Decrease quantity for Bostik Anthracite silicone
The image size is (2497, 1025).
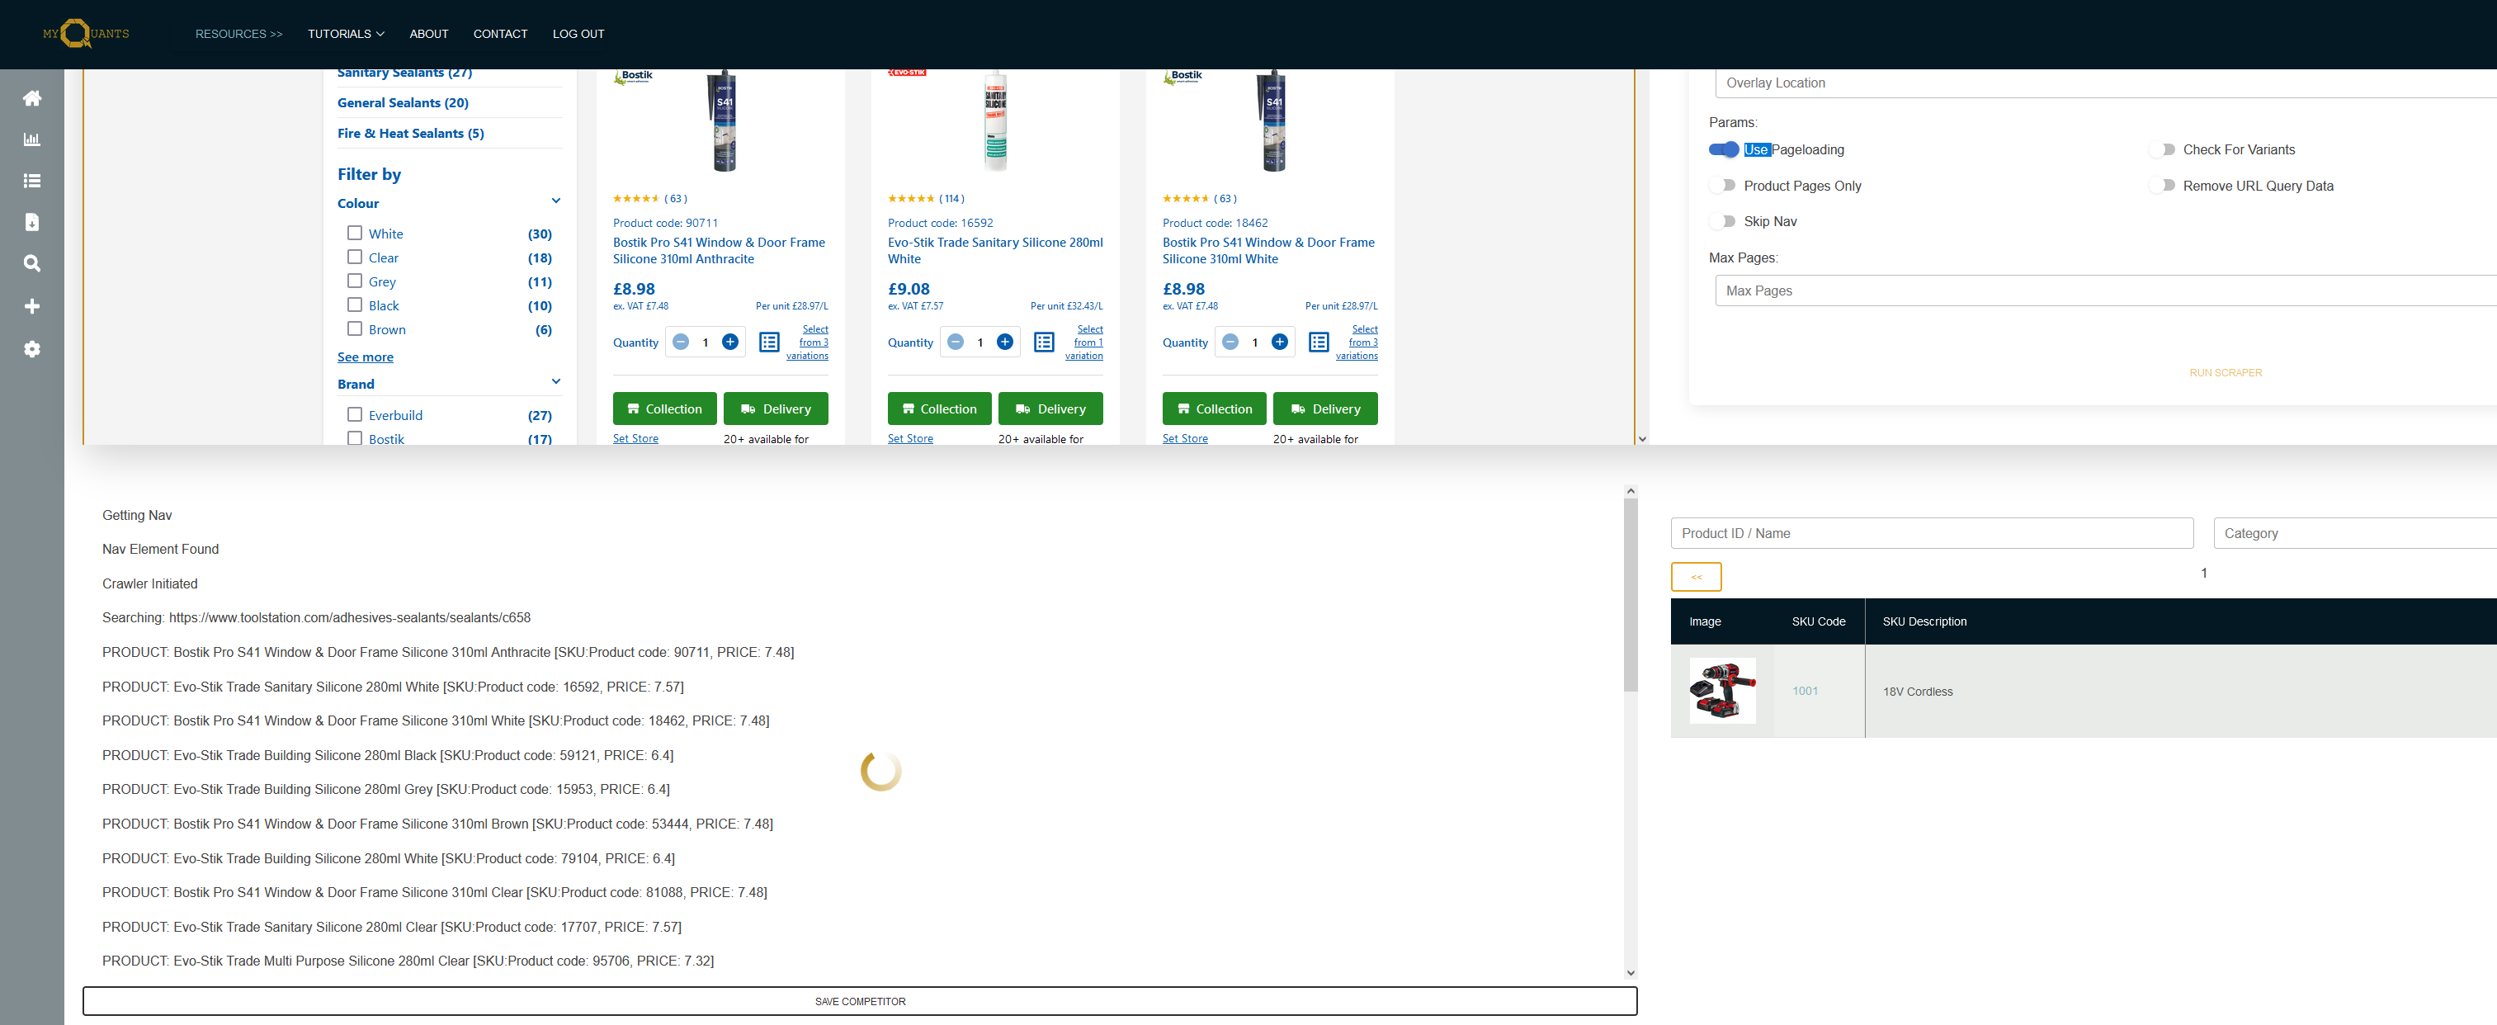(x=681, y=342)
